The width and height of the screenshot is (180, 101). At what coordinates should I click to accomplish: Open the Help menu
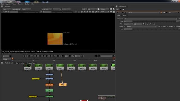point(32,4)
